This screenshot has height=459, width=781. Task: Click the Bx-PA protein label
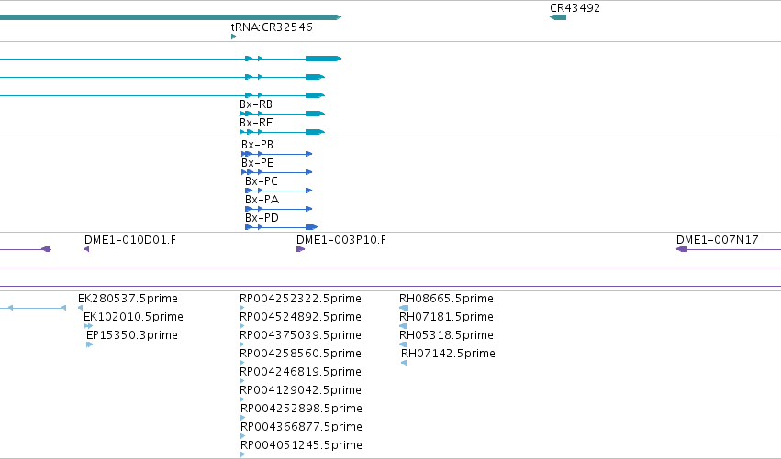[262, 200]
